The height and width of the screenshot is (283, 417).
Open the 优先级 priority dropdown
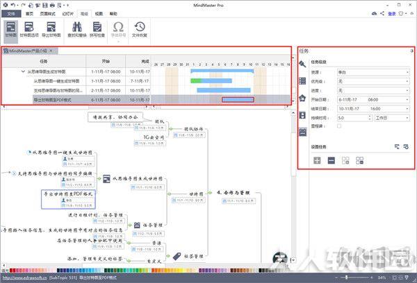(x=373, y=81)
